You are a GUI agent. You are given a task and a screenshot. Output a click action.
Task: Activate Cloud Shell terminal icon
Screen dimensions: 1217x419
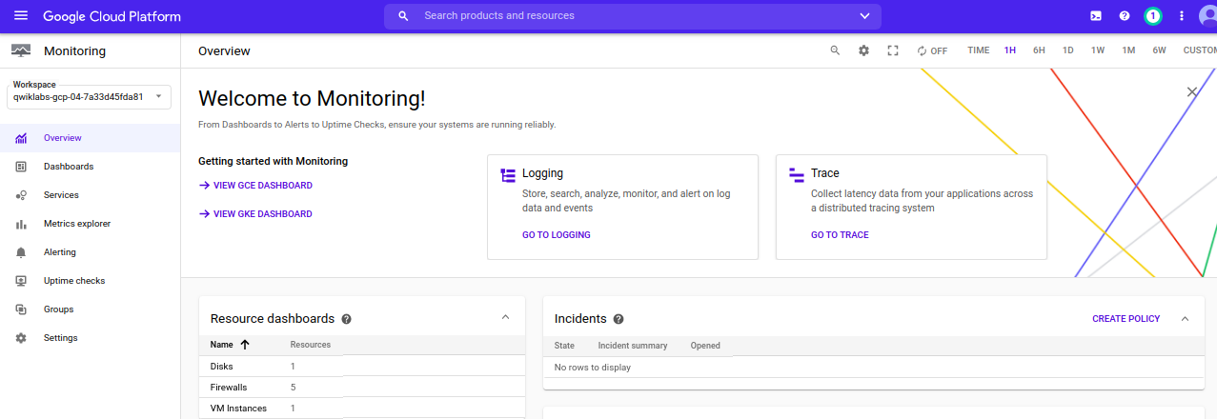pos(1096,16)
